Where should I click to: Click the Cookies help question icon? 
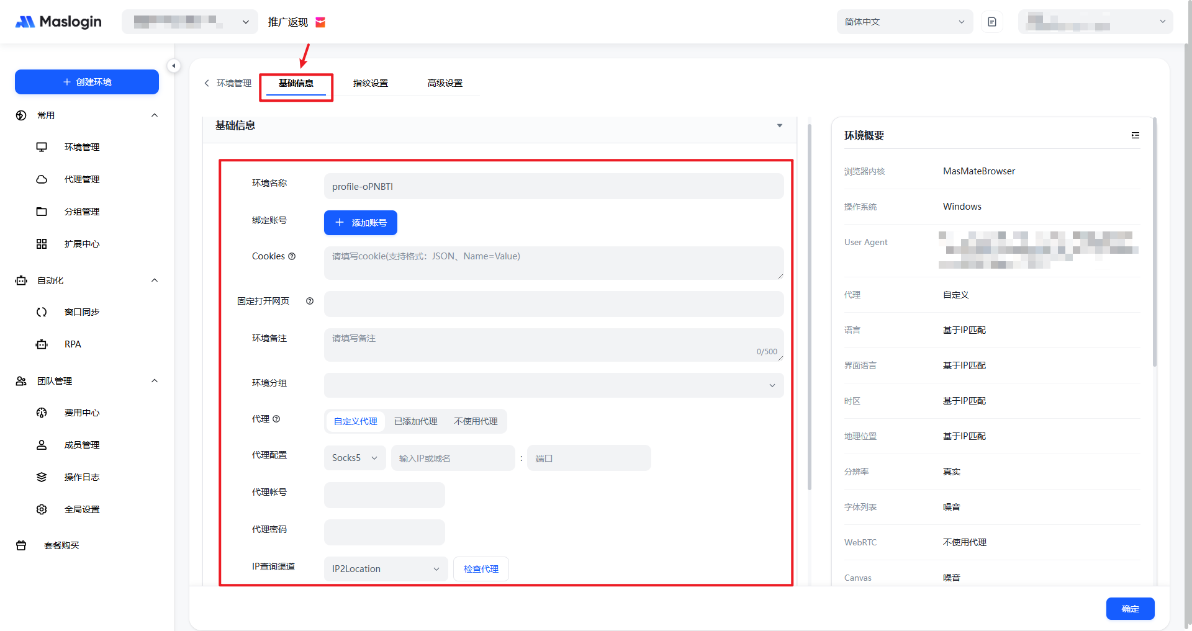point(292,256)
